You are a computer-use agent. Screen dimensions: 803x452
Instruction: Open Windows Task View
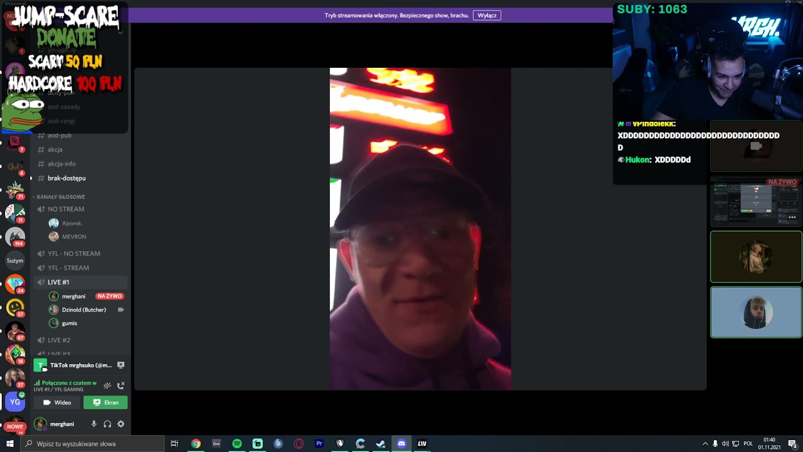(174, 444)
